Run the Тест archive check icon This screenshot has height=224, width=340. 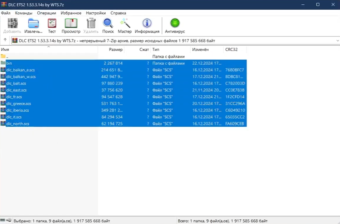point(52,23)
